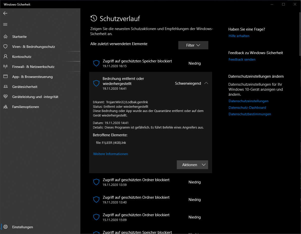This screenshot has width=301, height=234.
Task: Expand the 19.11.2020 13:40 Ordner entry
Action: [150, 200]
